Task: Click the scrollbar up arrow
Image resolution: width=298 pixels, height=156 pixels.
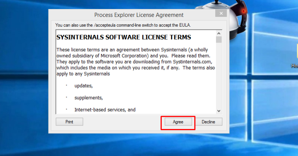Action: (x=219, y=34)
